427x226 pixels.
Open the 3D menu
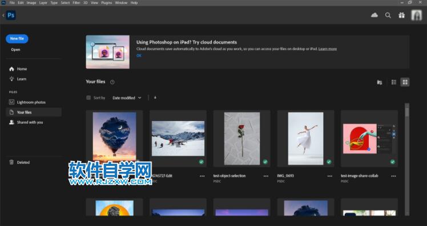[x=86, y=3]
